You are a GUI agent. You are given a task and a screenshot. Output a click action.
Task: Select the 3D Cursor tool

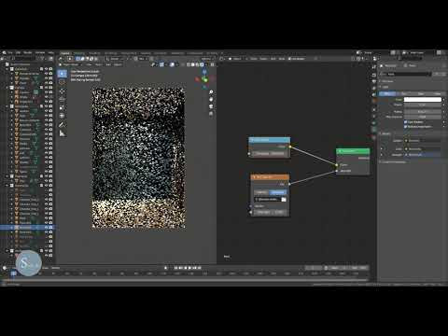click(x=63, y=82)
